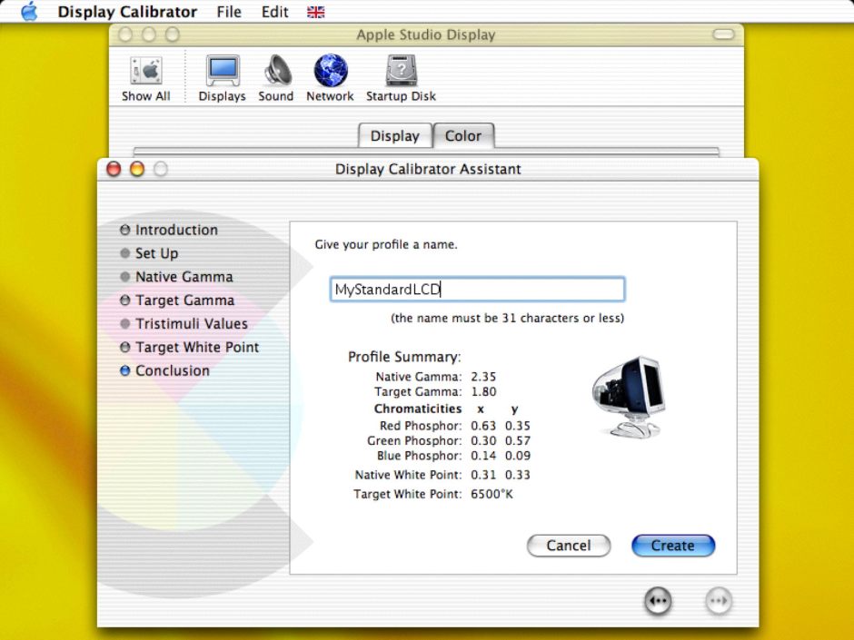Close the Display Calibrator Assistant window
Image resolution: width=854 pixels, height=640 pixels.
coord(114,169)
